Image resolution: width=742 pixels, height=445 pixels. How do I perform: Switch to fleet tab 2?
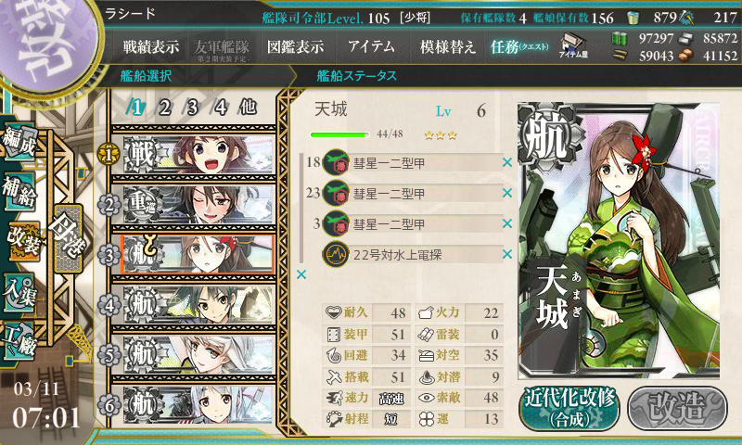pos(164,108)
